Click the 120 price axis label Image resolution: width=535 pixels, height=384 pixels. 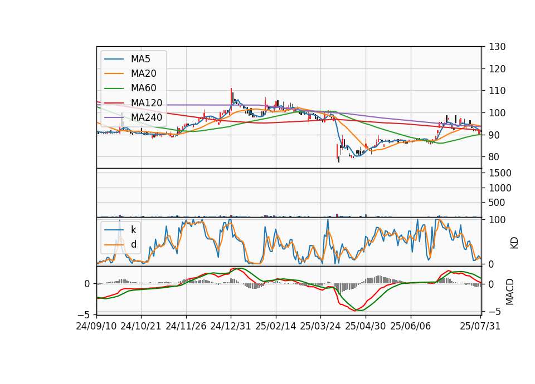click(x=497, y=69)
